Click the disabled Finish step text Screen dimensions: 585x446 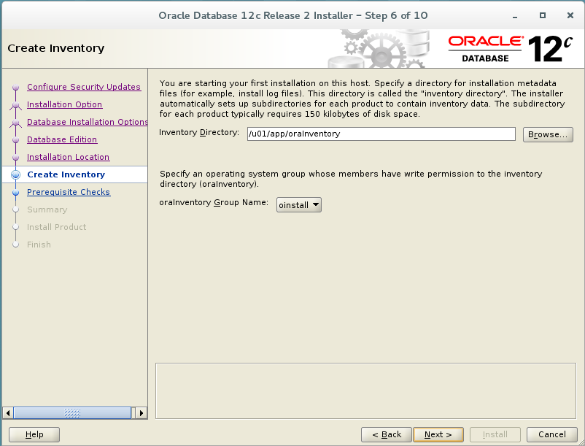39,245
